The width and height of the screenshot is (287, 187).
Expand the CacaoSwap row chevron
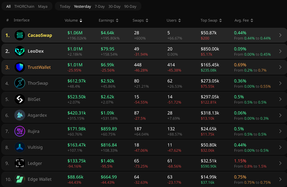(280, 35)
